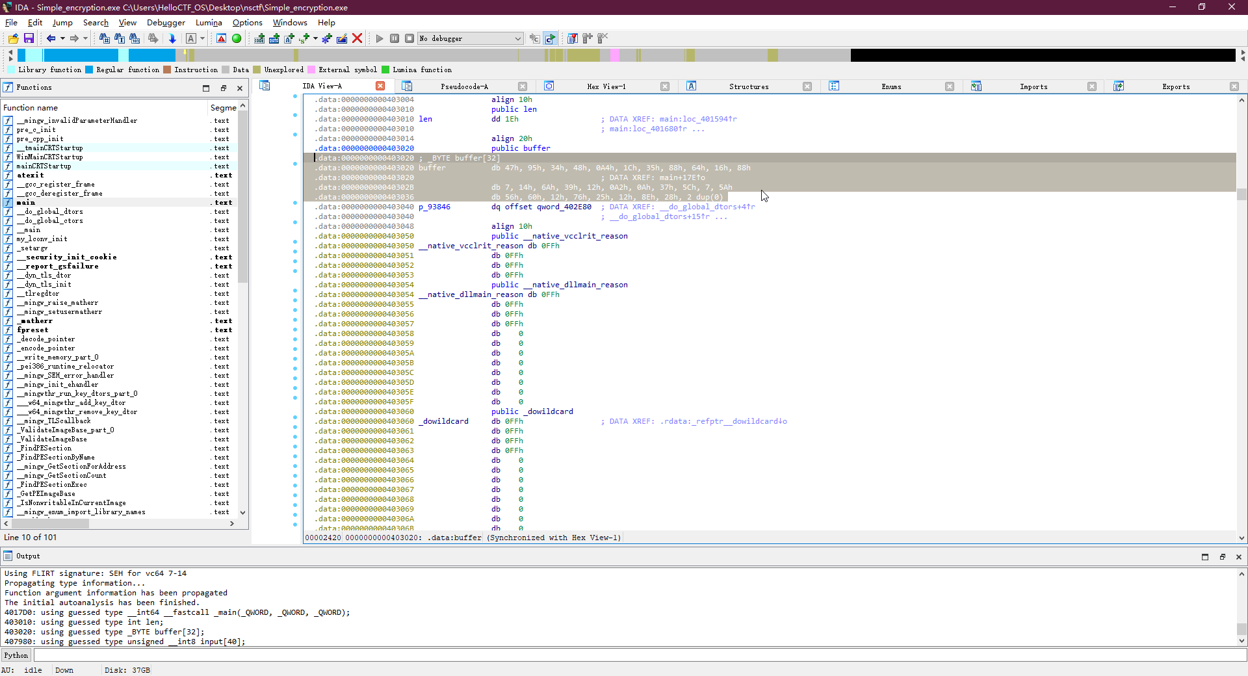Click the Python console language button

(16, 655)
